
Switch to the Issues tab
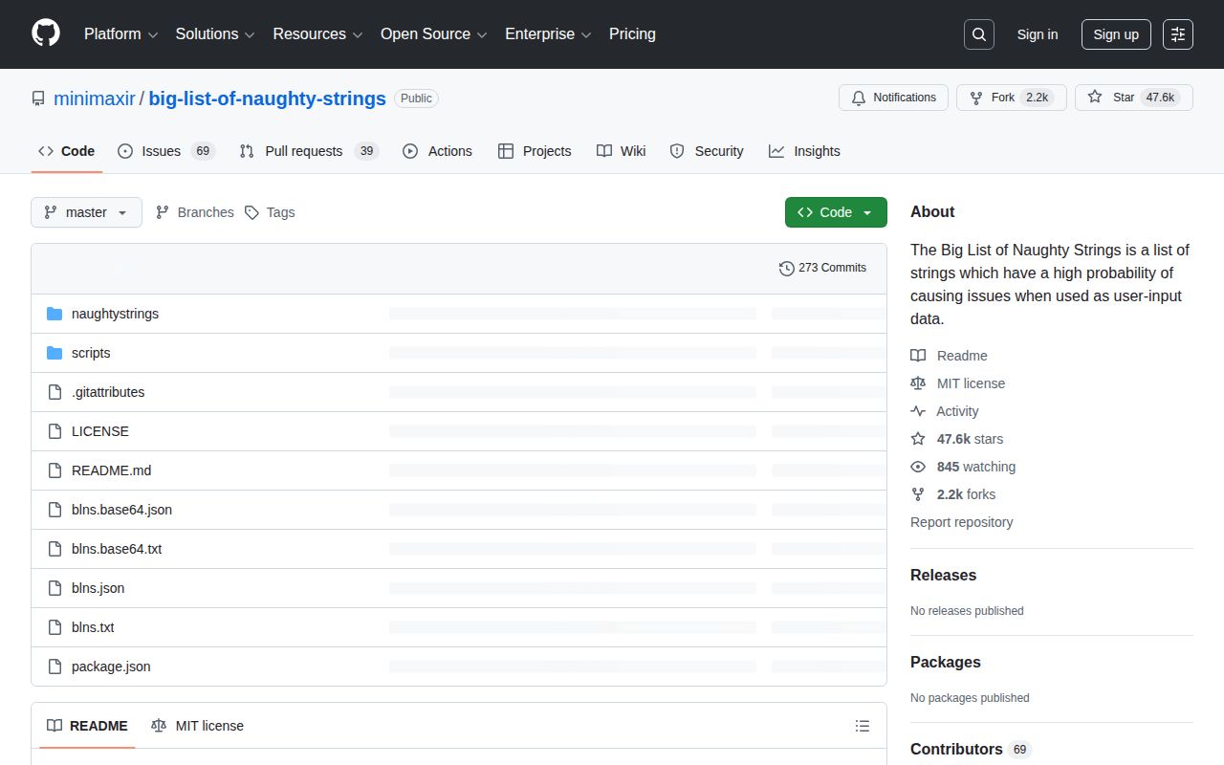tap(161, 151)
